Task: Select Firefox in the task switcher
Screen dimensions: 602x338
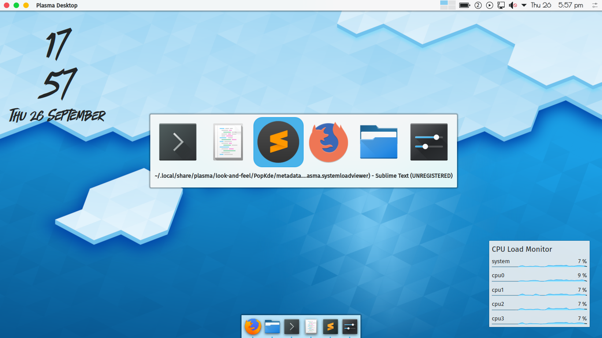Action: [328, 142]
